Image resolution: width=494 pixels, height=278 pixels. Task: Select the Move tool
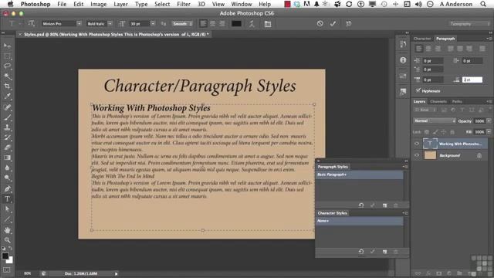click(7, 46)
